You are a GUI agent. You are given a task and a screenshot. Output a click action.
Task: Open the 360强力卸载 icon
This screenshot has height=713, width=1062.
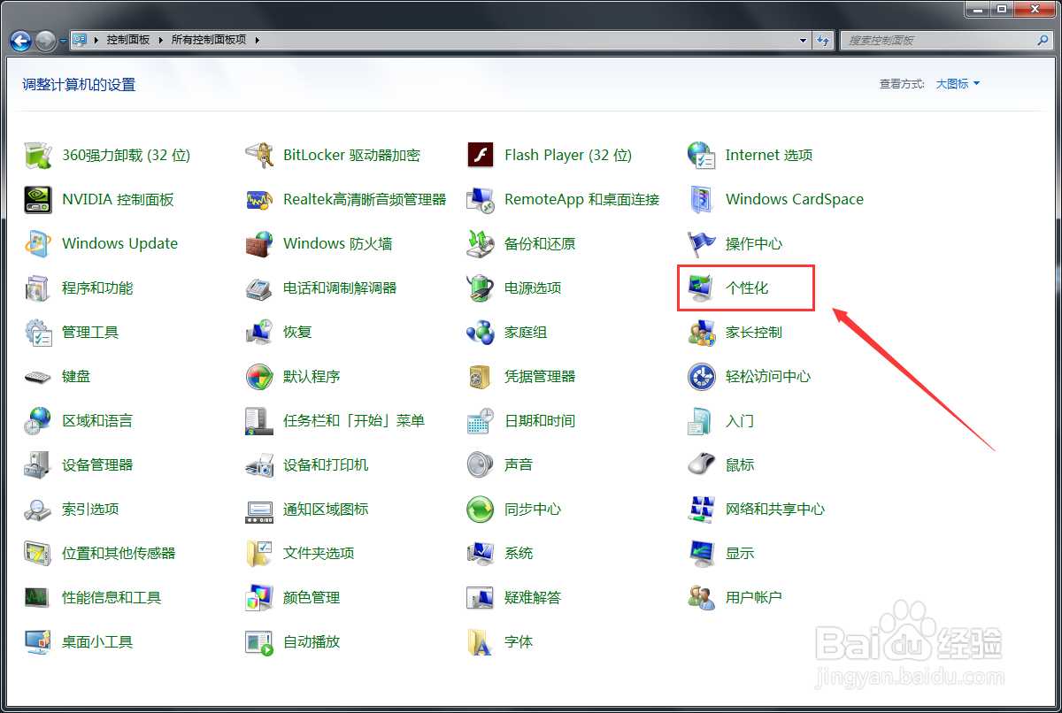tap(38, 155)
